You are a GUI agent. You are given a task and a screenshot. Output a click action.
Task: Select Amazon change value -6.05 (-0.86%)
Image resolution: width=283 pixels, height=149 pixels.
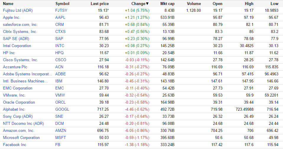point(137,130)
